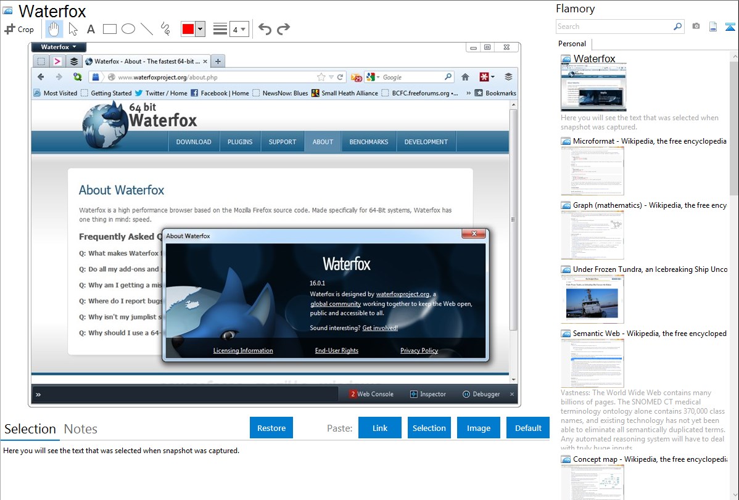Image resolution: width=739 pixels, height=500 pixels.
Task: Click the browser forward arrow
Action: point(59,77)
